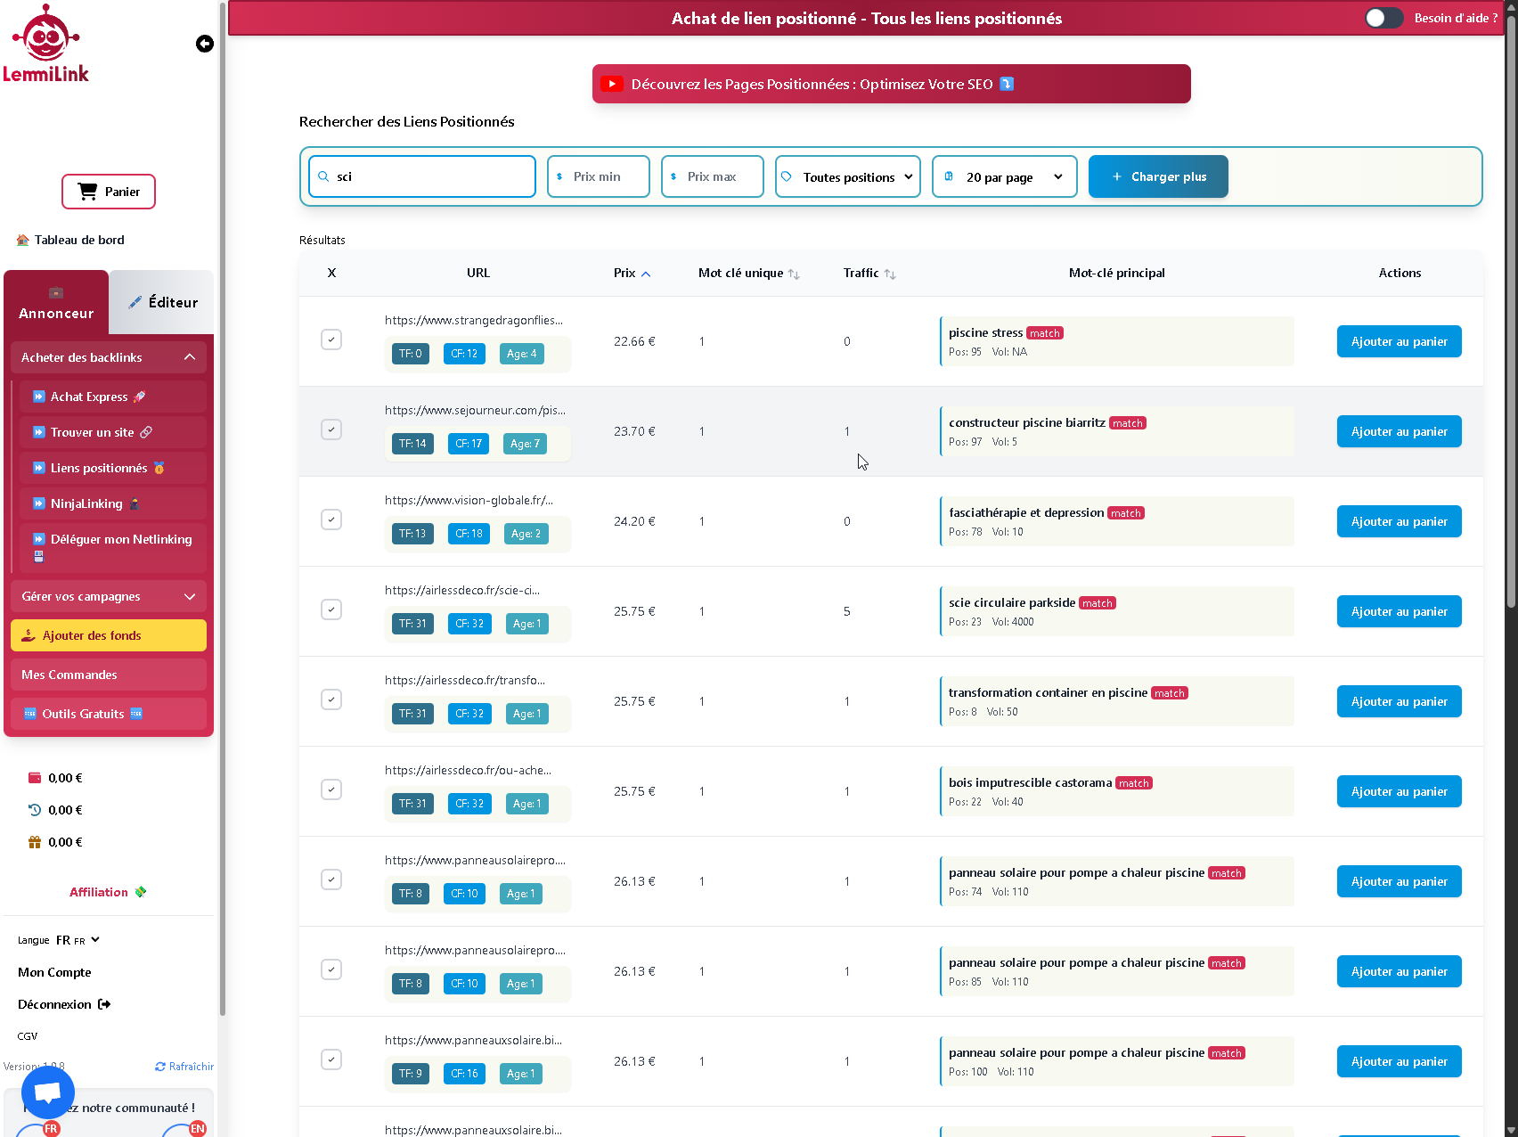
Task: Open Tableau de bord with the home icon
Action: pyautogui.click(x=21, y=239)
